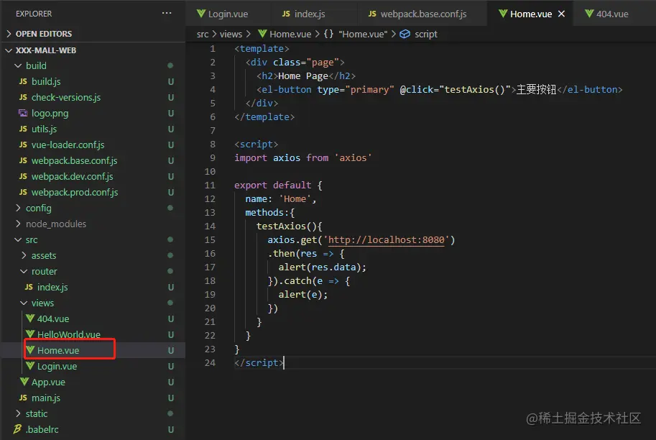The image size is (656, 440).
Task: Click the opening template tag on line 1
Action: pyautogui.click(x=262, y=48)
